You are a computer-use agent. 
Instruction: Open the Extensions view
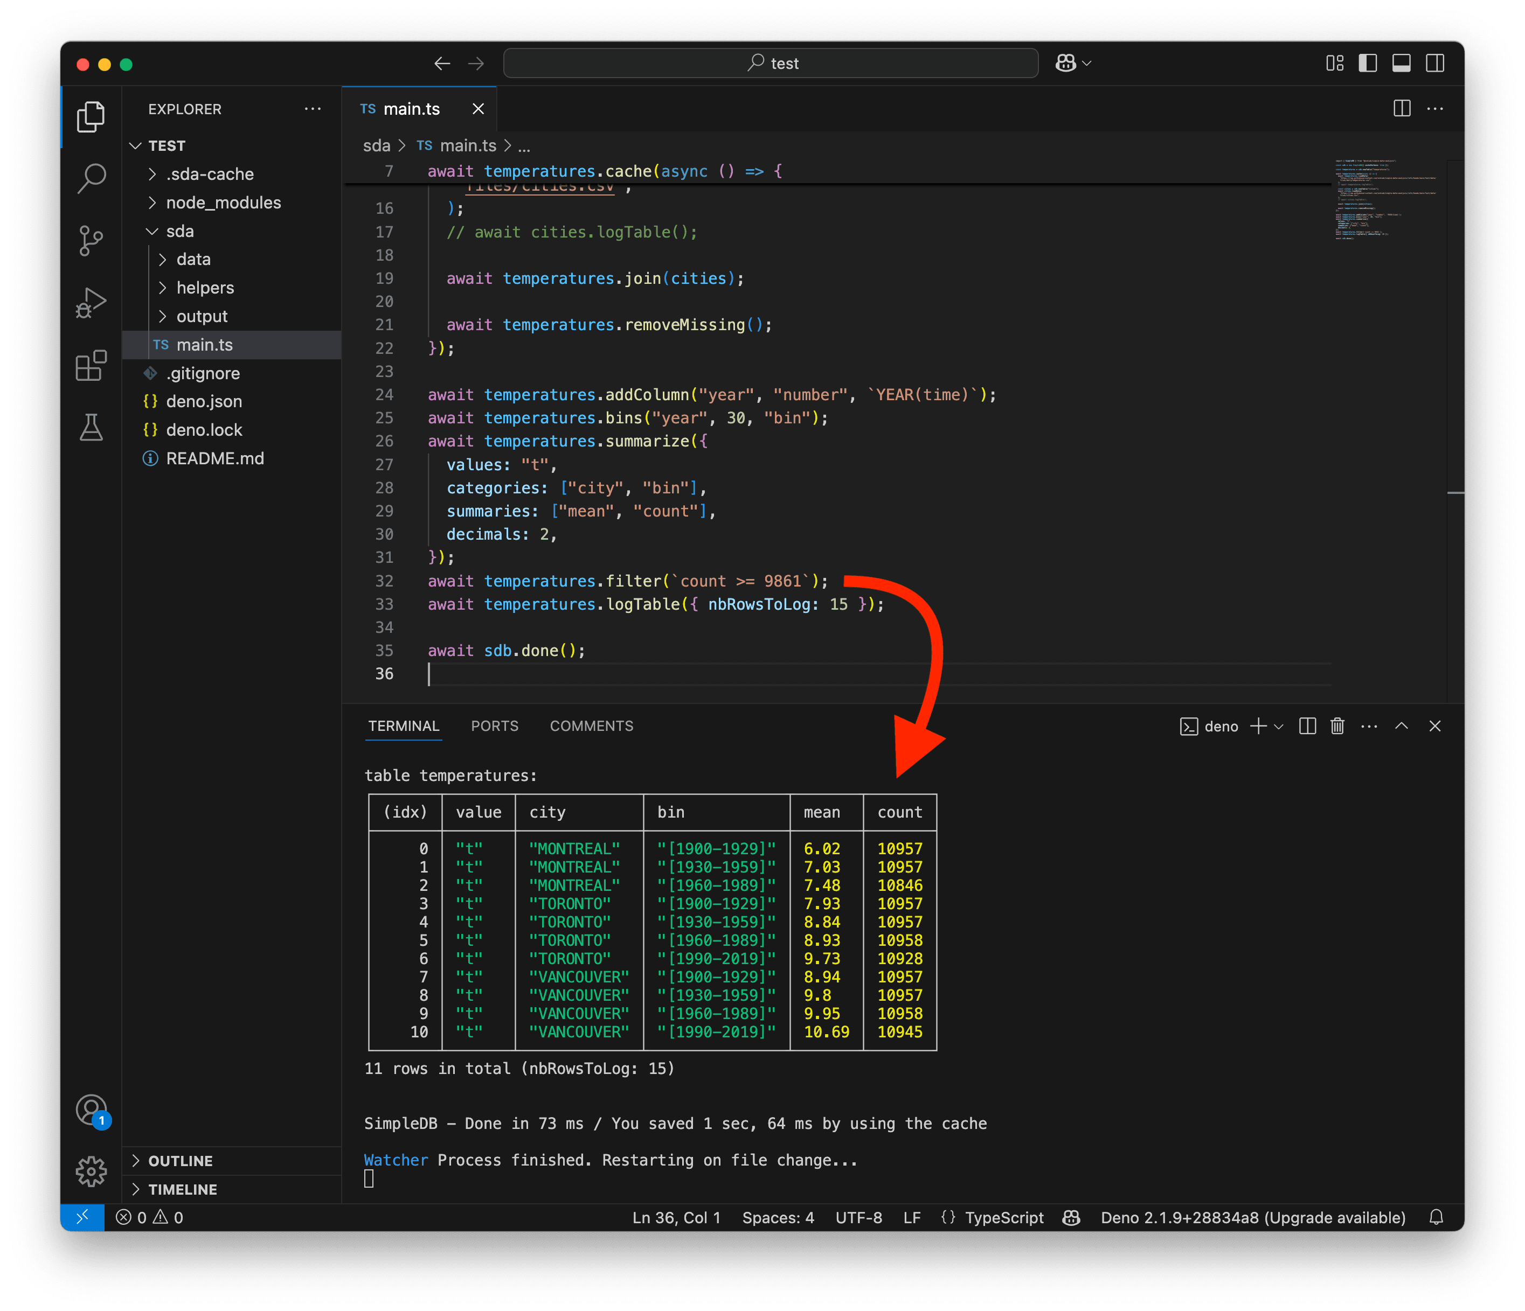click(x=91, y=366)
